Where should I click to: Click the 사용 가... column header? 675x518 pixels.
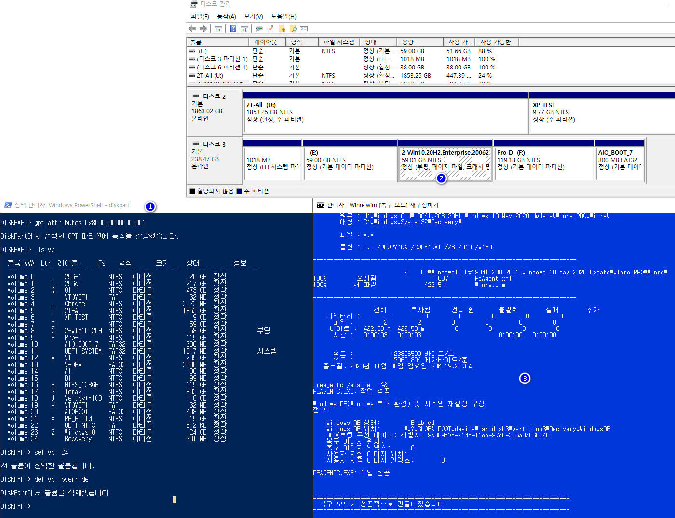[x=459, y=42]
